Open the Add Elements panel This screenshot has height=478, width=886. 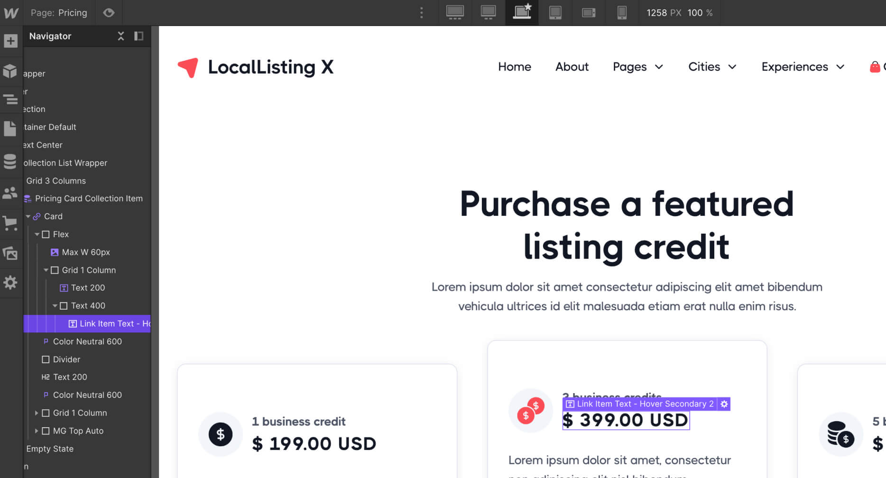click(10, 41)
